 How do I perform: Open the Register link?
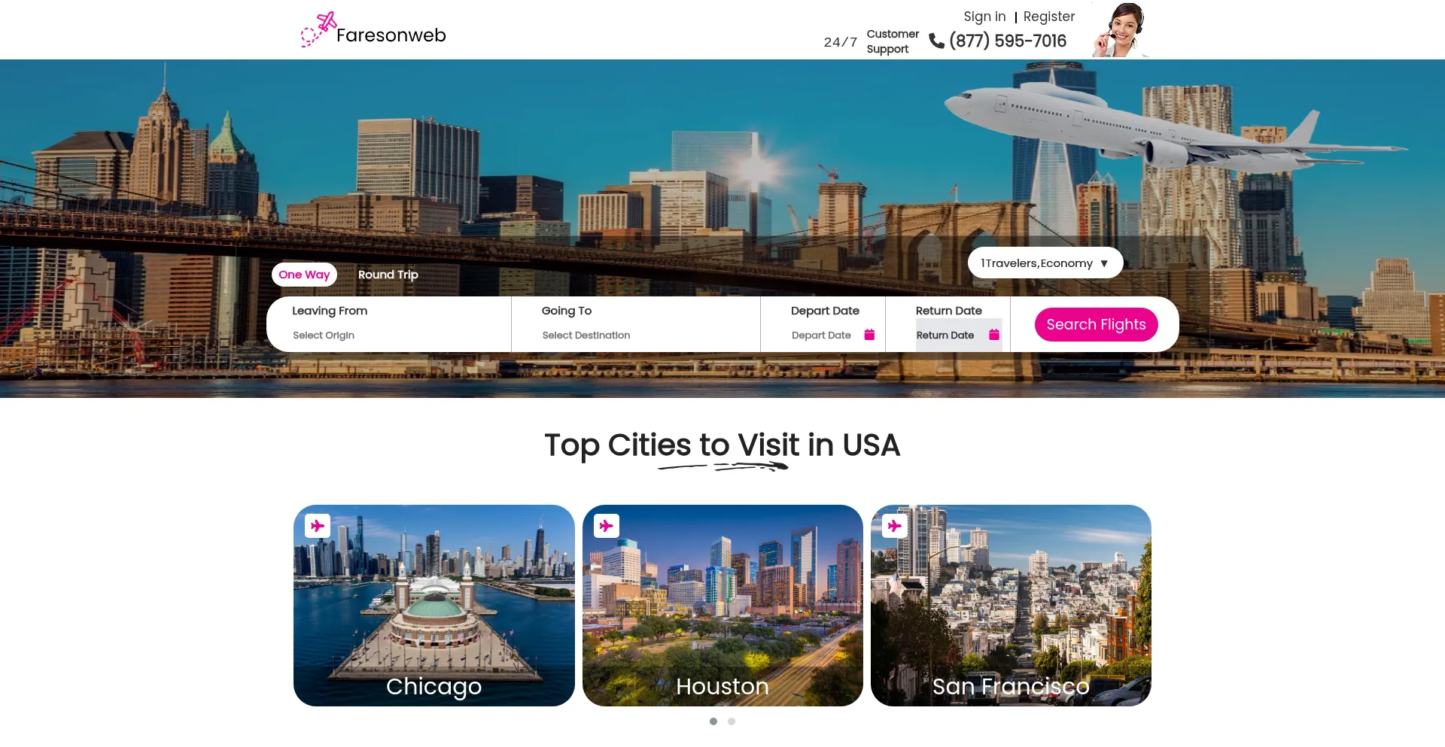coord(1049,17)
